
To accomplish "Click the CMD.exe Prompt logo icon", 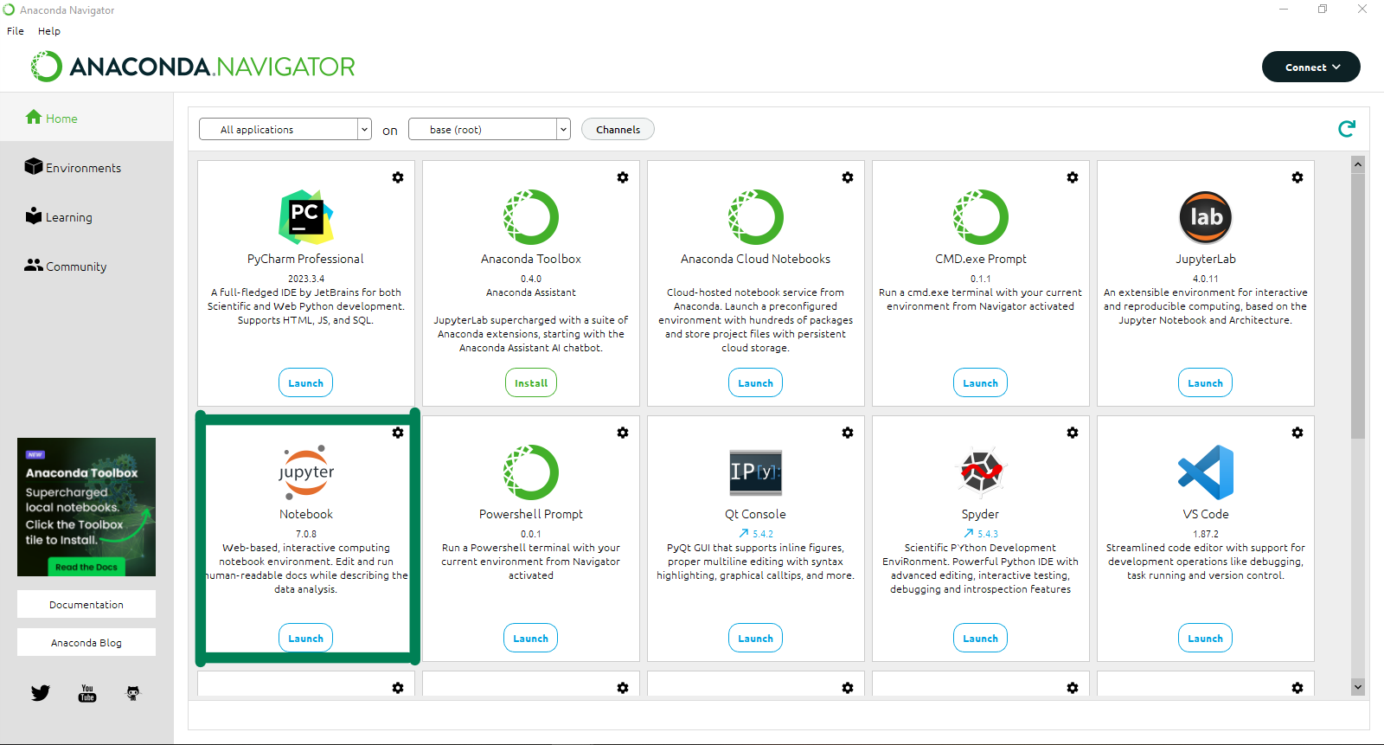I will (981, 217).
